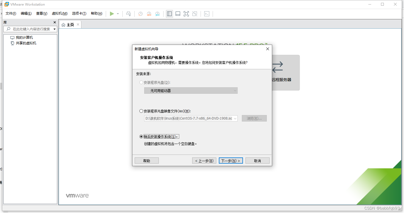Screen dimensions: 404x213
Task: Click the unity mode toolbar icon
Action: [x=195, y=14]
